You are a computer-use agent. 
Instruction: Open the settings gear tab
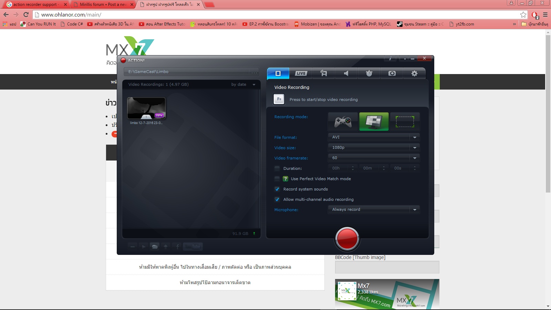tap(414, 73)
